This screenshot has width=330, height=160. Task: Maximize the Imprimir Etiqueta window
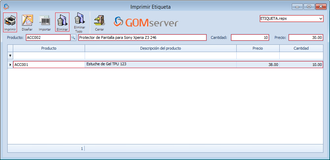[x=309, y=7]
